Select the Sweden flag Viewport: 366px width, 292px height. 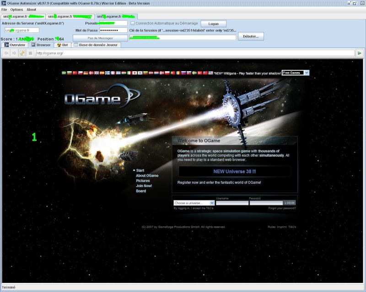point(194,73)
